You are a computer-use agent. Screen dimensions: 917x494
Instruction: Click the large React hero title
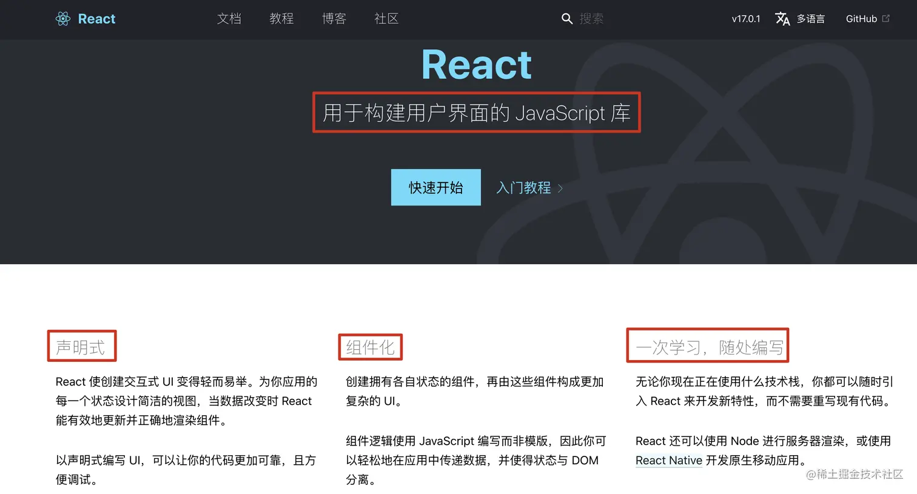477,64
